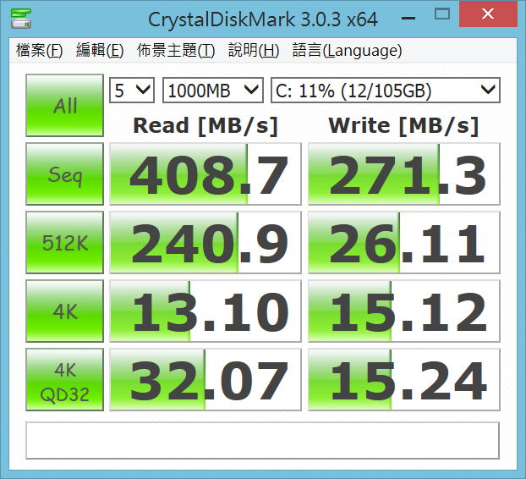
Task: Click the Seq write result 271.3
Action: pos(404,173)
